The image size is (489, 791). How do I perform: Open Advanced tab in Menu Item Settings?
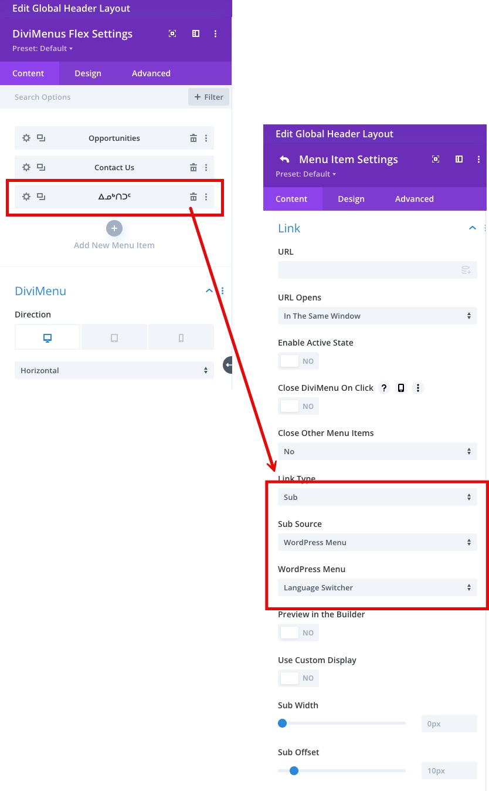[x=414, y=199]
